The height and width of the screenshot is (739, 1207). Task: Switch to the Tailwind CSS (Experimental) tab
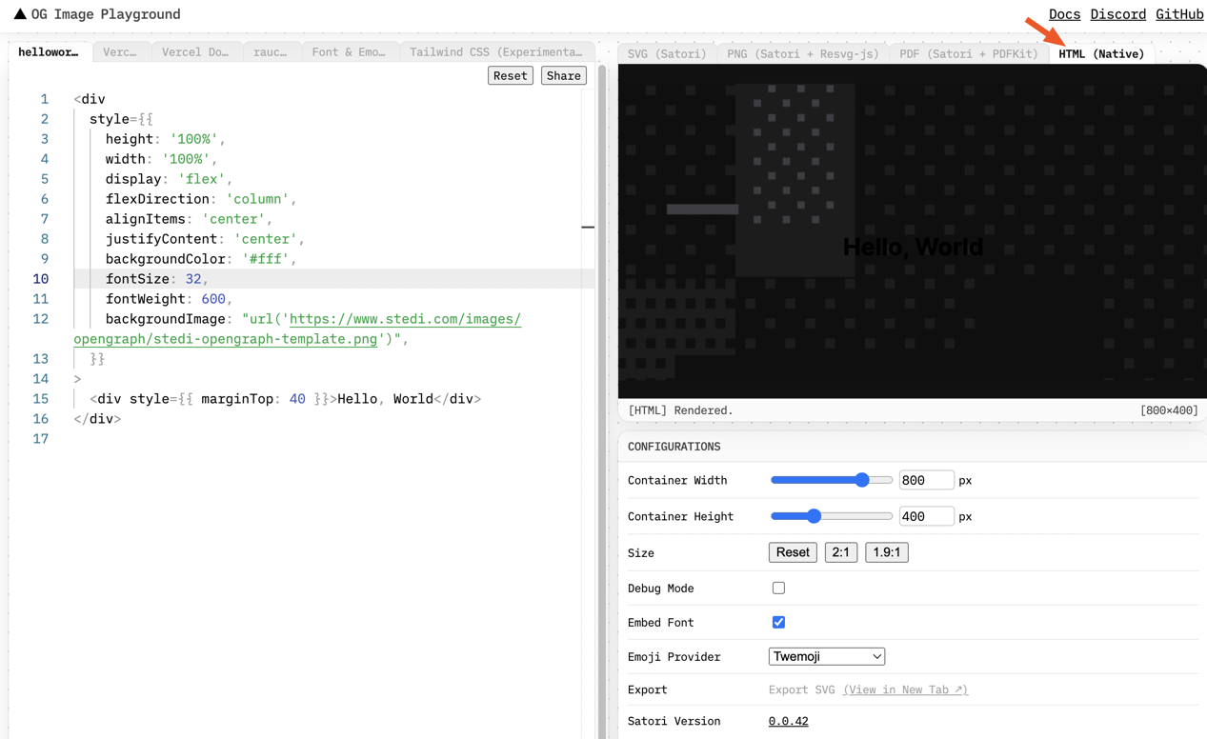tap(497, 50)
